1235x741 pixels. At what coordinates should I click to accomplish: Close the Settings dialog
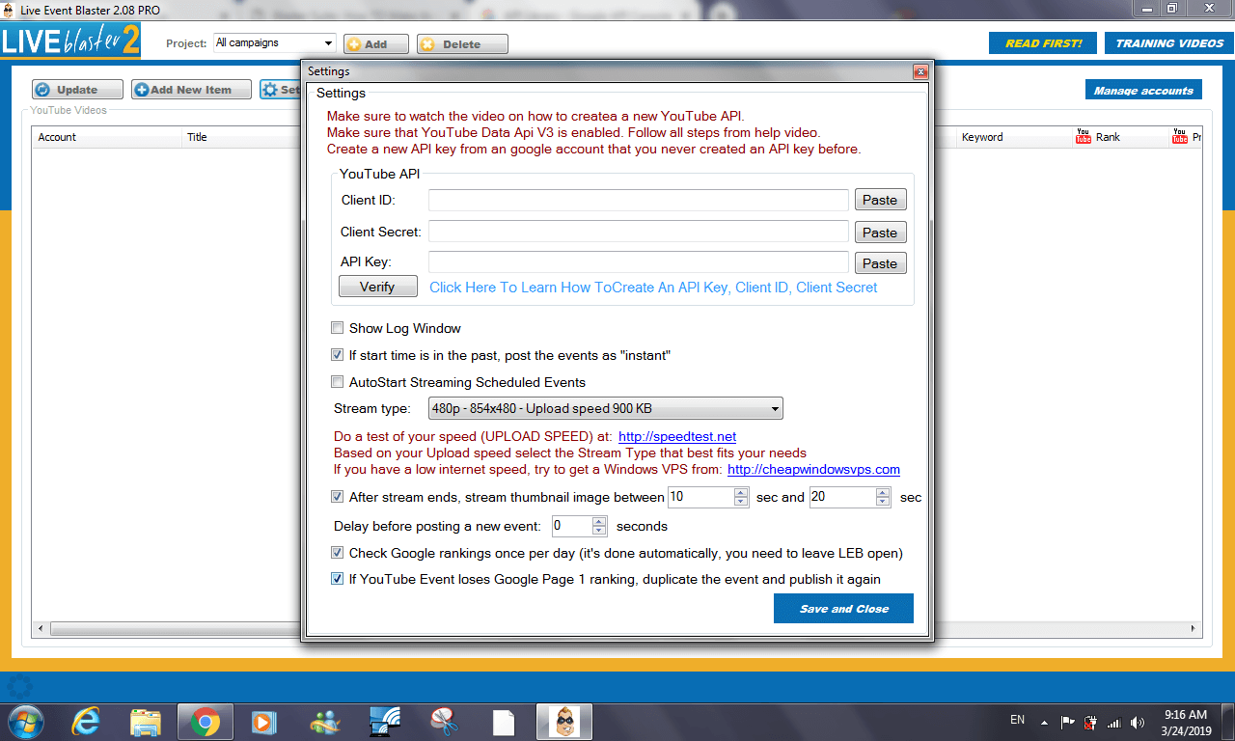pyautogui.click(x=920, y=71)
